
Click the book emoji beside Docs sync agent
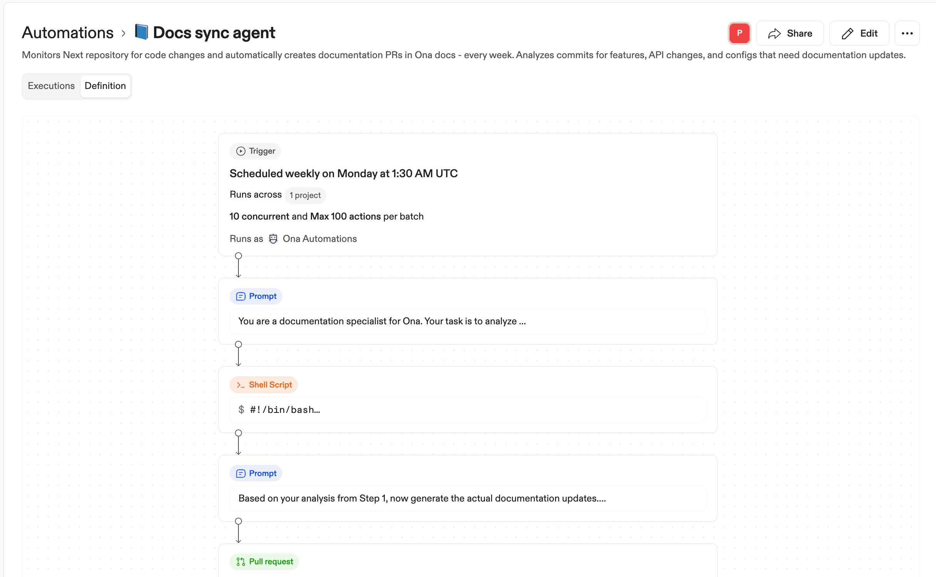point(141,32)
